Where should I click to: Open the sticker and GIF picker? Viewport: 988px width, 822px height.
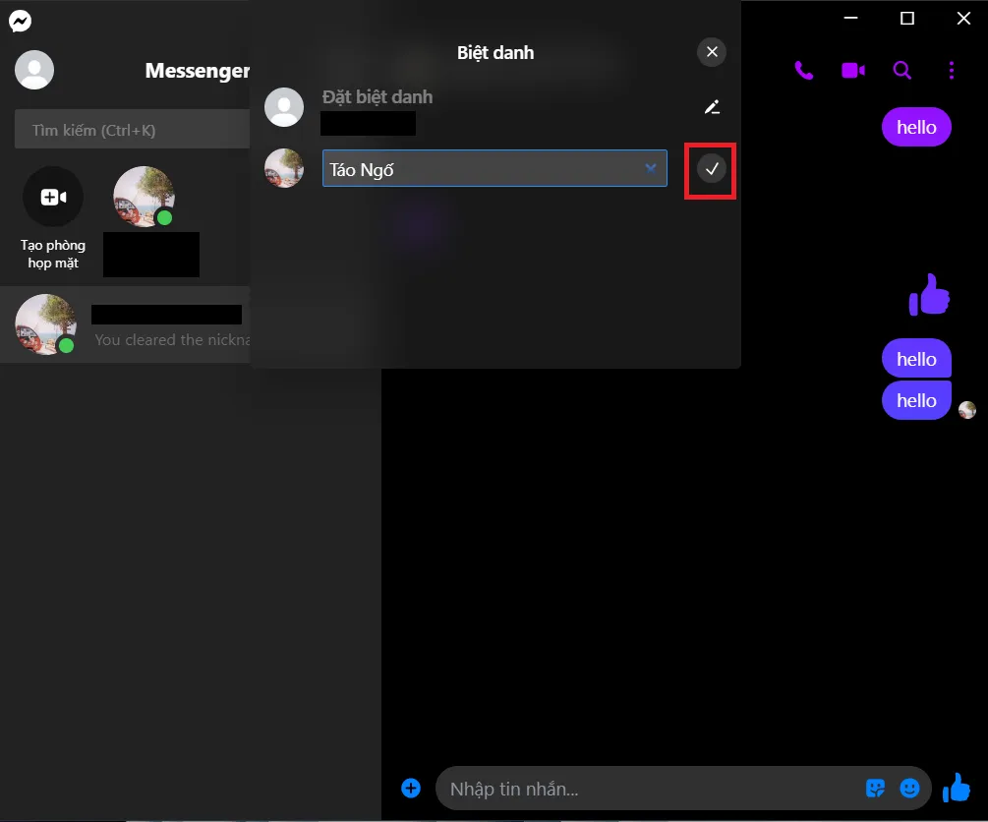coord(874,788)
